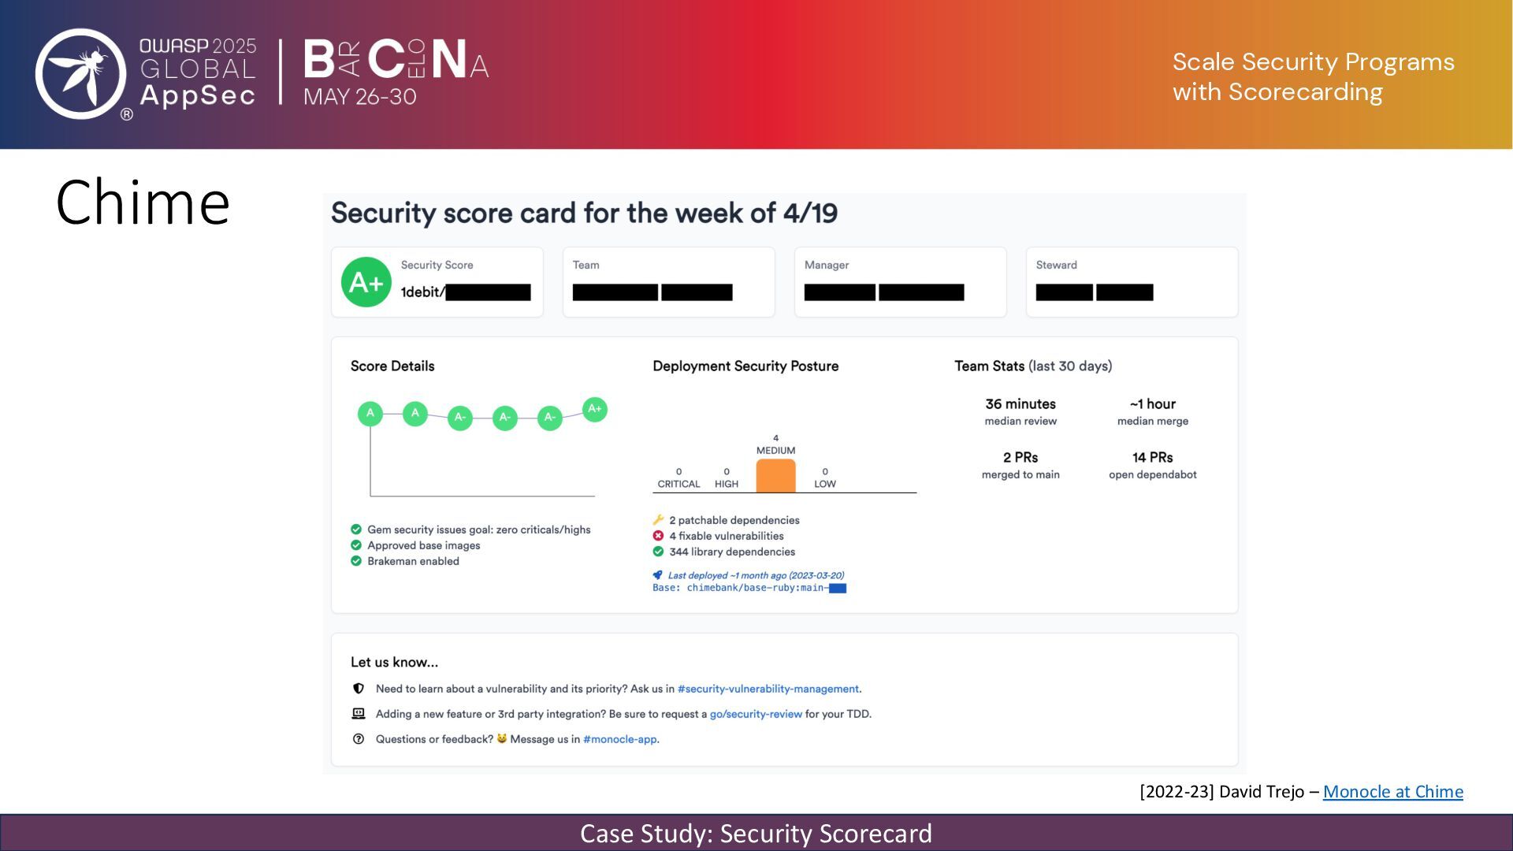Viewport: 1513px width, 851px height.
Task: Click the laptop icon beside new feature text
Action: coord(359,714)
